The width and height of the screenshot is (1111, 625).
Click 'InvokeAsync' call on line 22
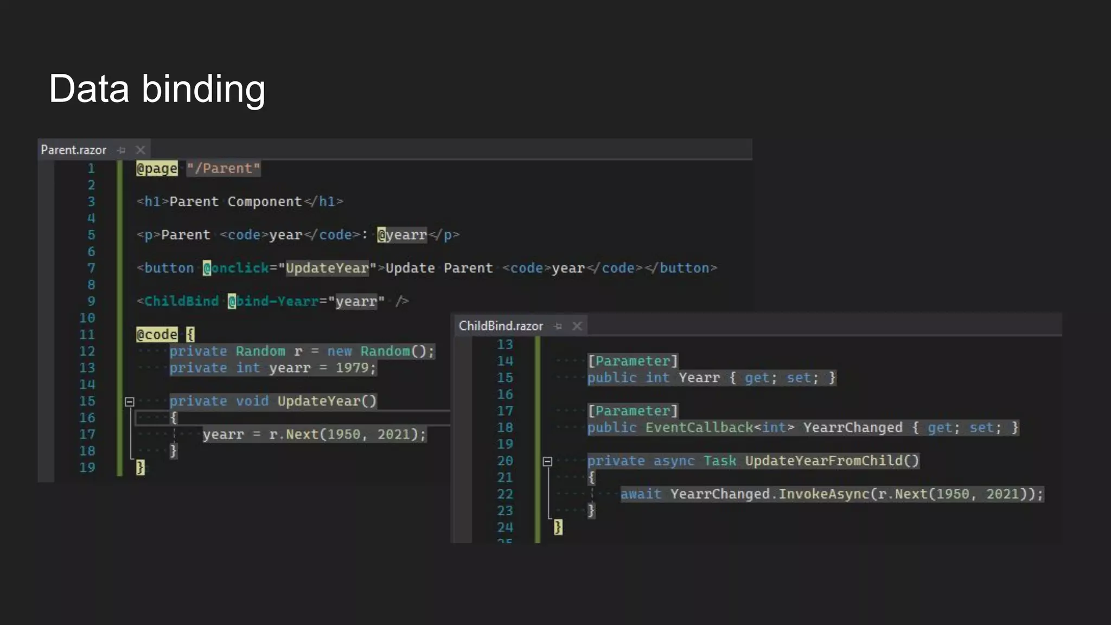tap(824, 494)
